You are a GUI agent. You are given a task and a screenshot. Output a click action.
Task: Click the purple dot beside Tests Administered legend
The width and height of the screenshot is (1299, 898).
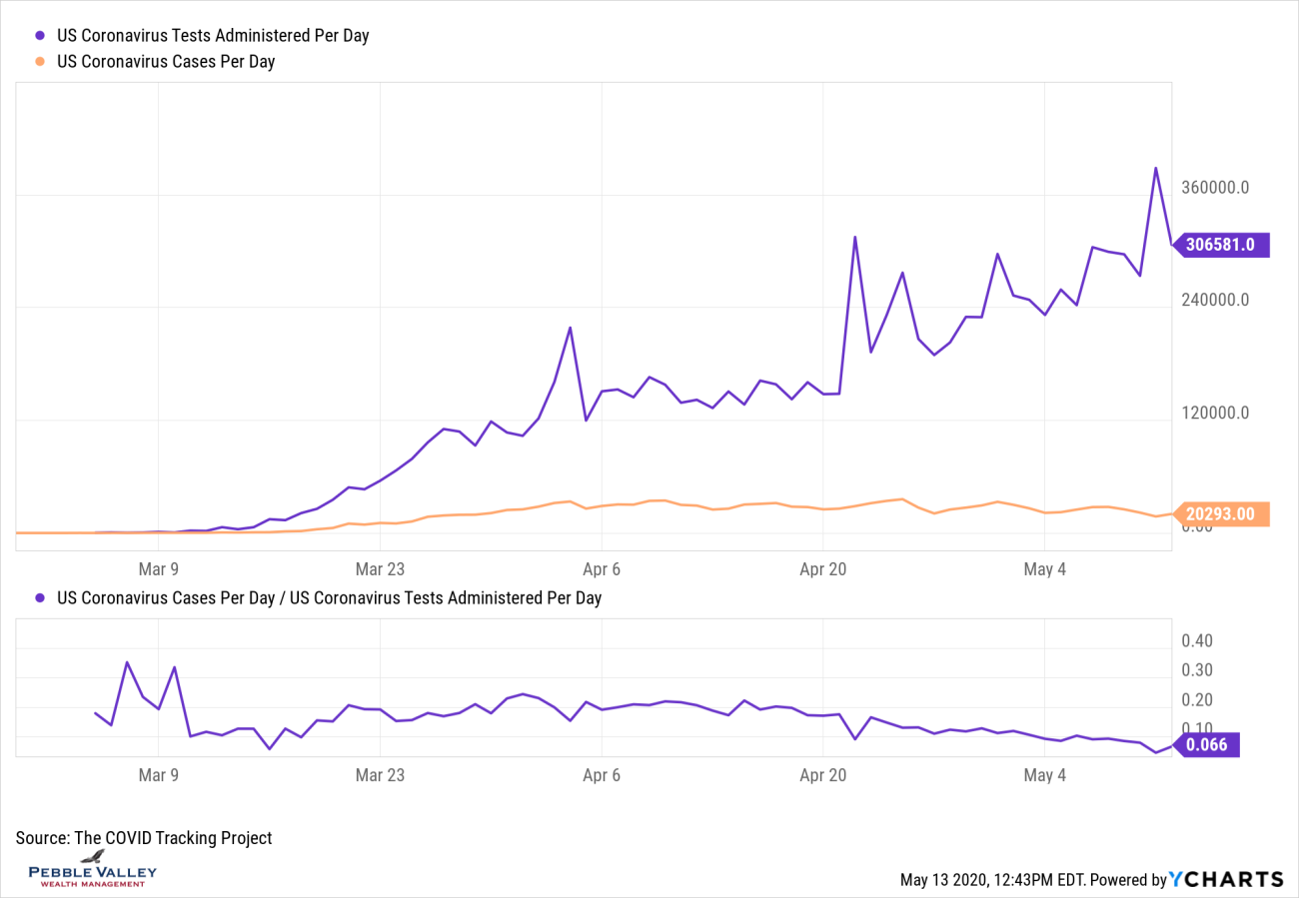click(x=40, y=35)
